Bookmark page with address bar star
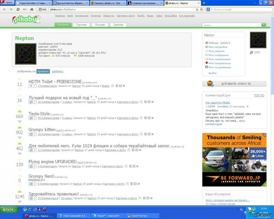 tap(201, 9)
